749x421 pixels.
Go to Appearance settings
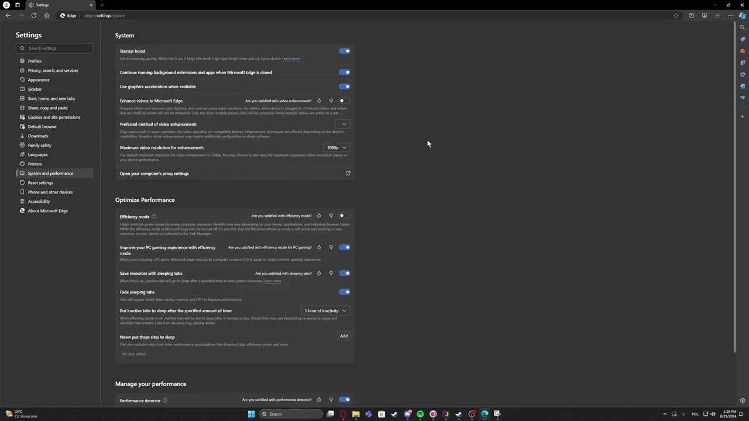point(54,80)
